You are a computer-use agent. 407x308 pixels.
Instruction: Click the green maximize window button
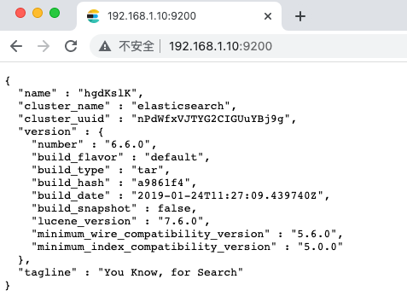click(55, 13)
